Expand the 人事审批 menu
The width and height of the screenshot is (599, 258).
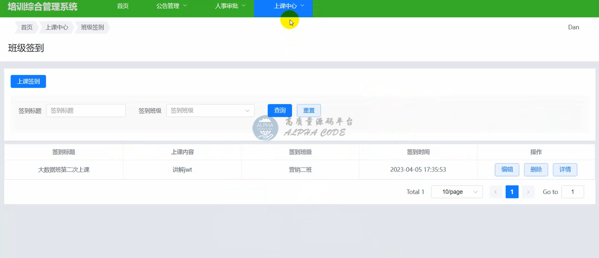pyautogui.click(x=230, y=6)
